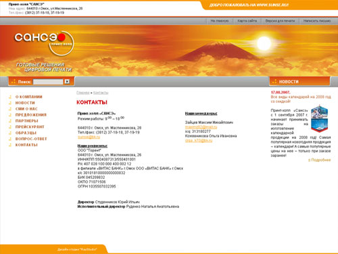The height and width of the screenshot is (254, 338).
Task: Click inside the Поиск search field
Action: (x=48, y=82)
